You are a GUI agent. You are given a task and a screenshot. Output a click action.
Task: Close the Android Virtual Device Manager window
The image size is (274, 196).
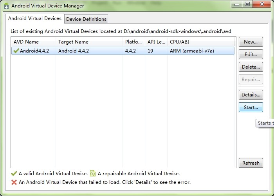point(262,4)
